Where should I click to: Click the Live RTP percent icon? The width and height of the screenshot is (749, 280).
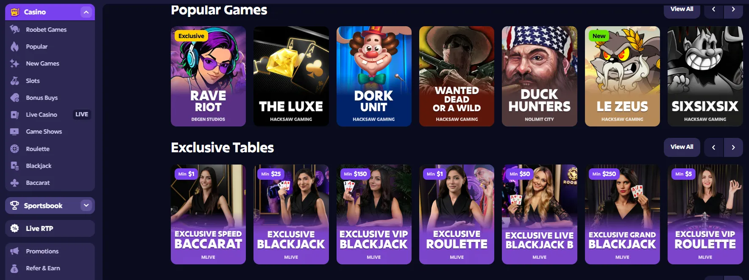[15, 228]
